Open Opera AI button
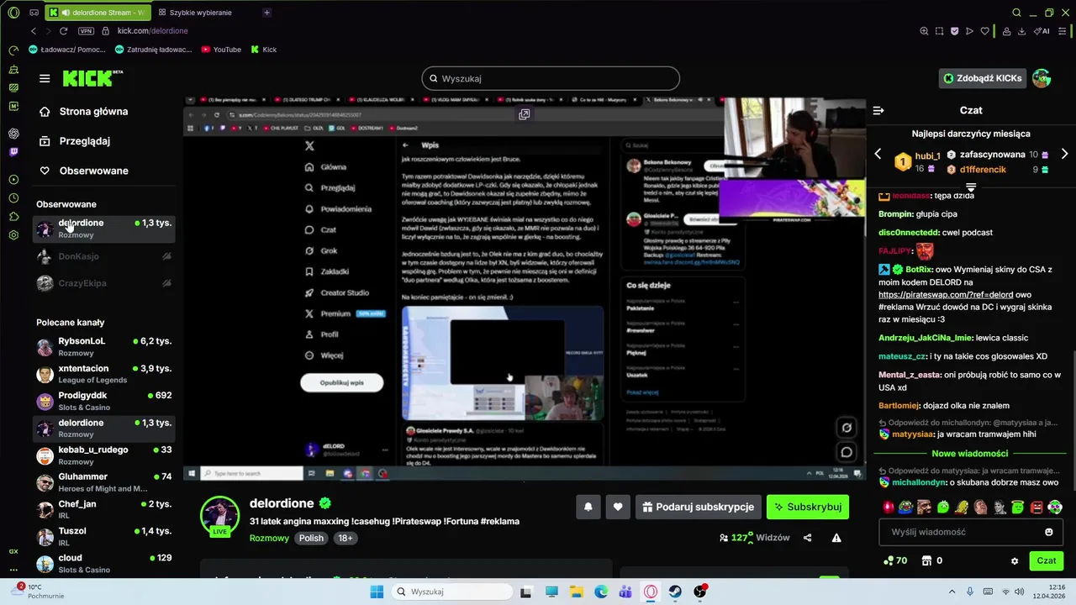Image resolution: width=1076 pixels, height=605 pixels. coord(1042,31)
